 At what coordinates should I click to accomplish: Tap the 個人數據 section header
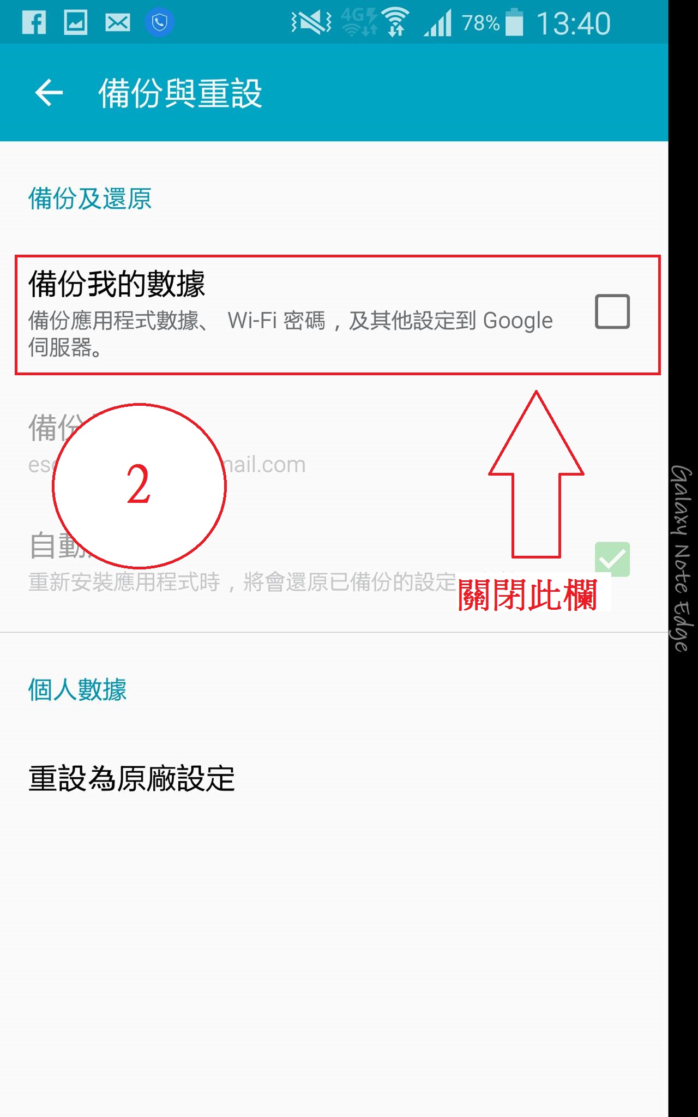coord(77,689)
